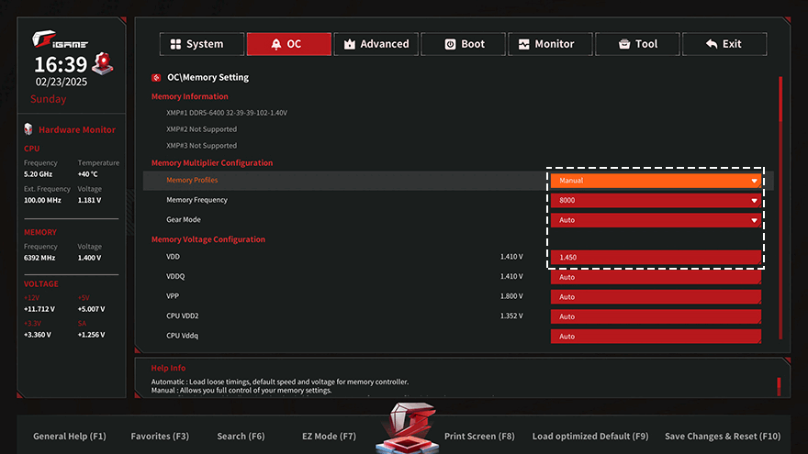Click the System grid icon
The height and width of the screenshot is (454, 808).
(x=175, y=44)
